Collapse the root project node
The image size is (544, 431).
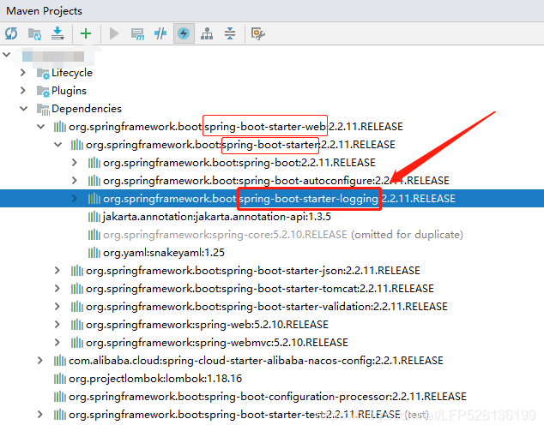pyautogui.click(x=7, y=55)
